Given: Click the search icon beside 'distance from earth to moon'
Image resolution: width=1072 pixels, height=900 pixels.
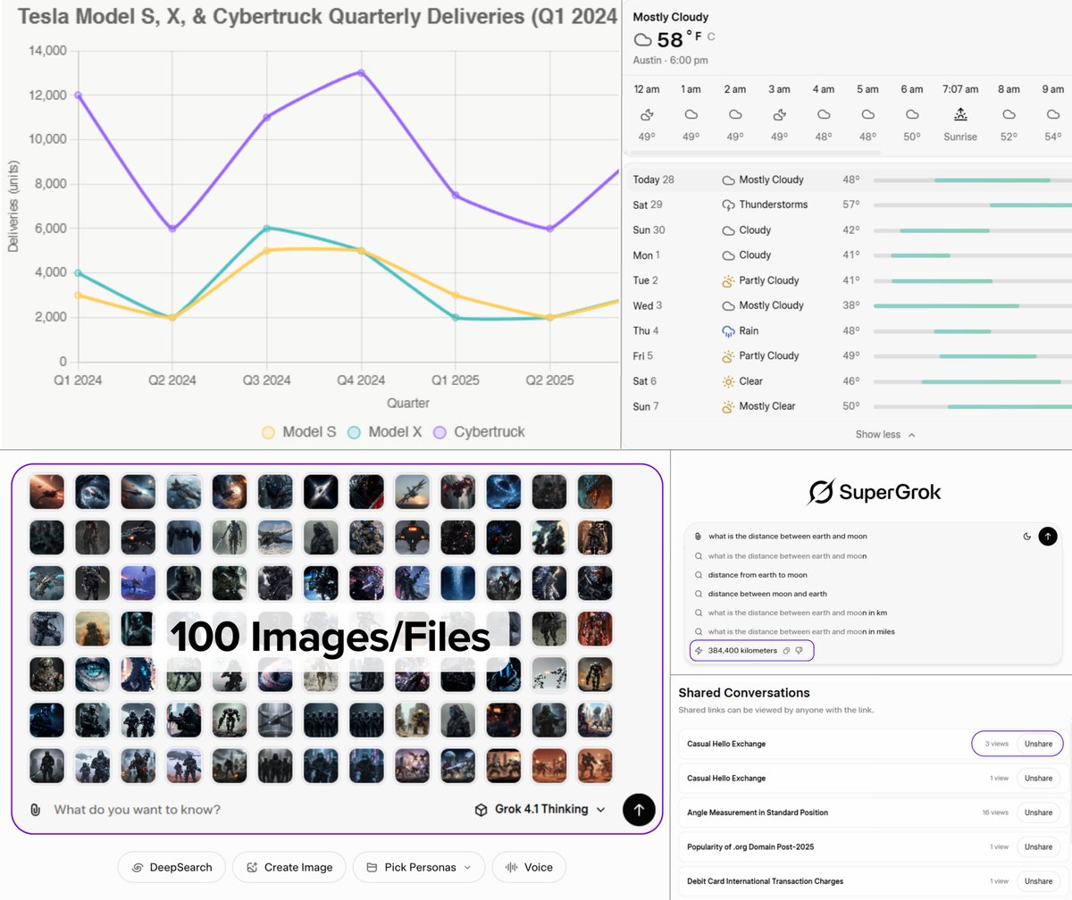Looking at the screenshot, I should [x=699, y=575].
